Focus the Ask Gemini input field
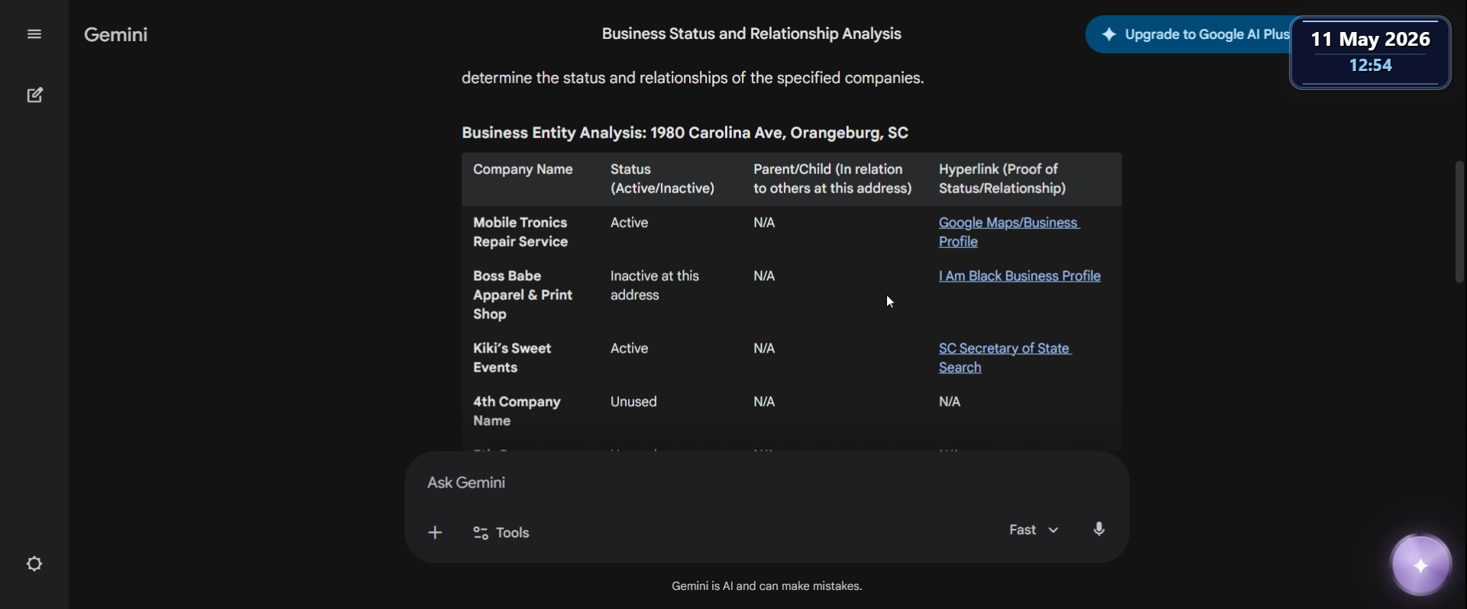This screenshot has height=609, width=1467. click(x=766, y=483)
